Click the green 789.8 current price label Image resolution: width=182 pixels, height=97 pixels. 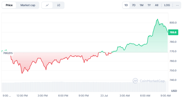tap(173, 32)
